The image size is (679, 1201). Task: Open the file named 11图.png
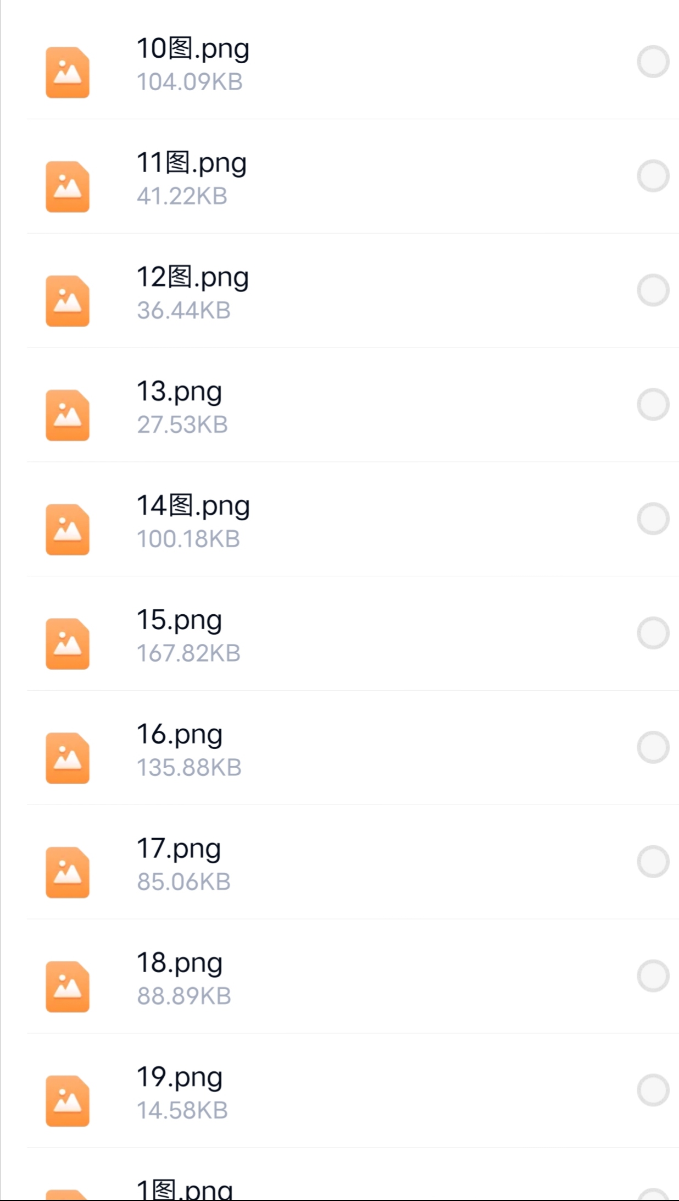pyautogui.click(x=191, y=163)
